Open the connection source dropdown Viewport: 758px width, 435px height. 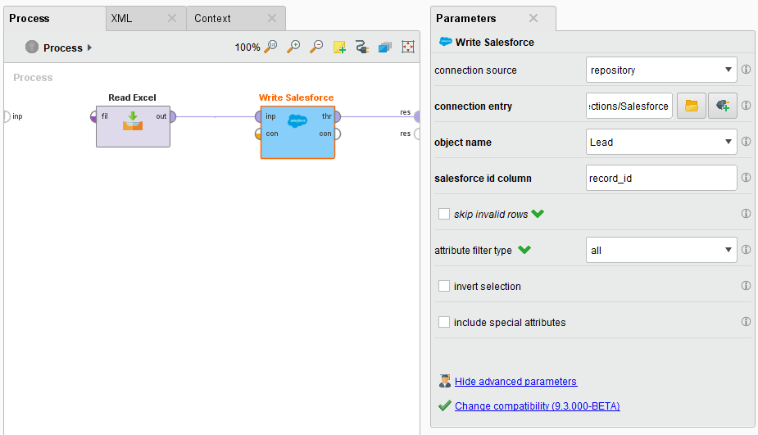pos(661,70)
